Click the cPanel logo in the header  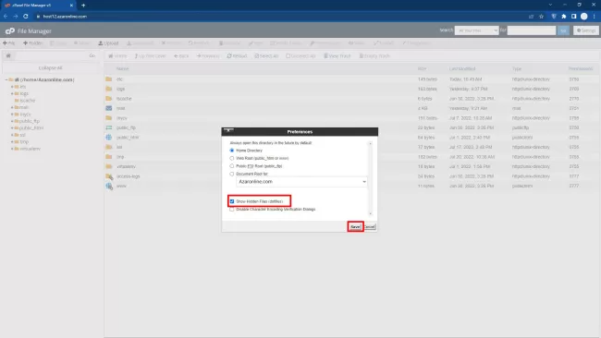pos(10,31)
